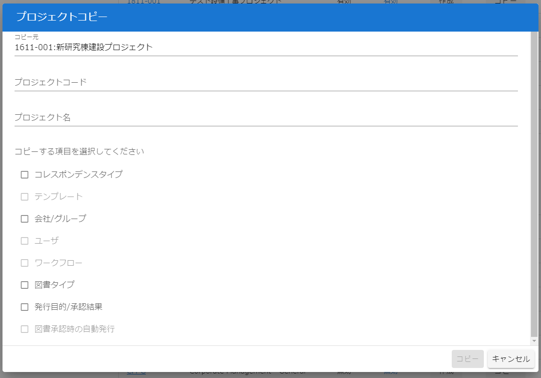Click the grayed-out ユーザ checkbox
The width and height of the screenshot is (541, 378).
pos(25,241)
